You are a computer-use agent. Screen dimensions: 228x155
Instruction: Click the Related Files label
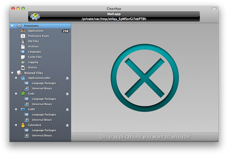pyautogui.click(x=34, y=73)
